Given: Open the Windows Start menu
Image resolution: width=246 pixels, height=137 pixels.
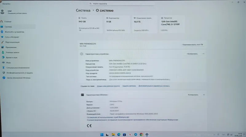Looking at the screenshot, I should (102, 135).
